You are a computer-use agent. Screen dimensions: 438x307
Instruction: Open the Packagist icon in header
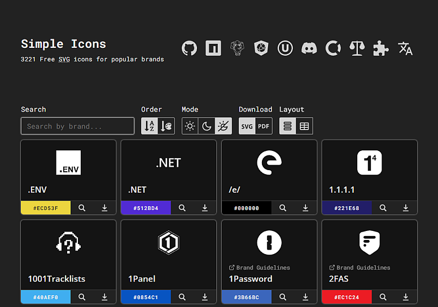[x=237, y=48]
